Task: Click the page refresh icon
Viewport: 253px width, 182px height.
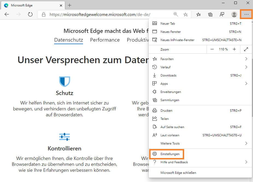Action: point(30,14)
